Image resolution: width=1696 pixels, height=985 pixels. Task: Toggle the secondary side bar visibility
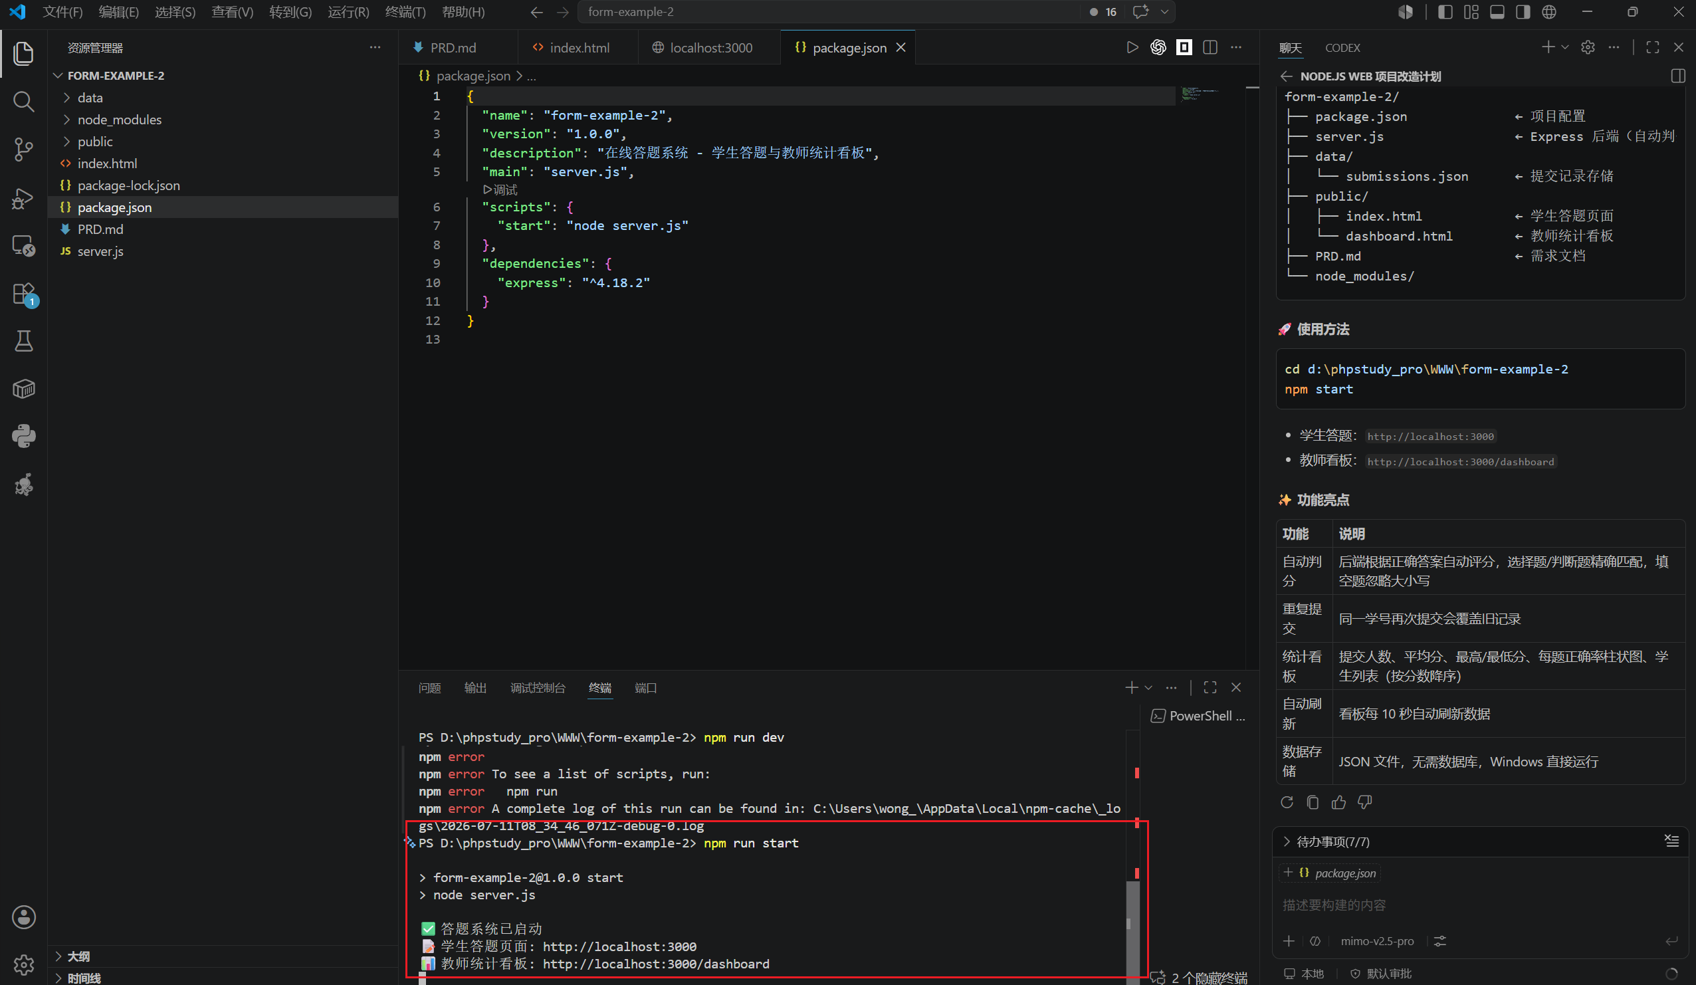coord(1523,12)
